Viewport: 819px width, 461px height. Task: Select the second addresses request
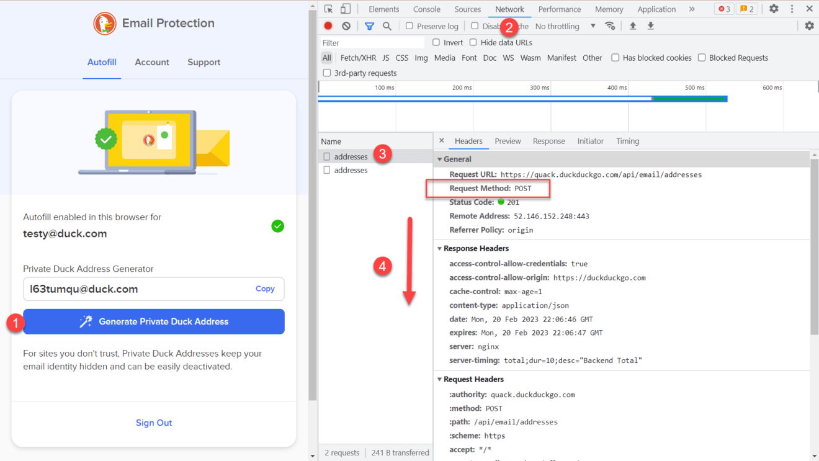coord(375,170)
